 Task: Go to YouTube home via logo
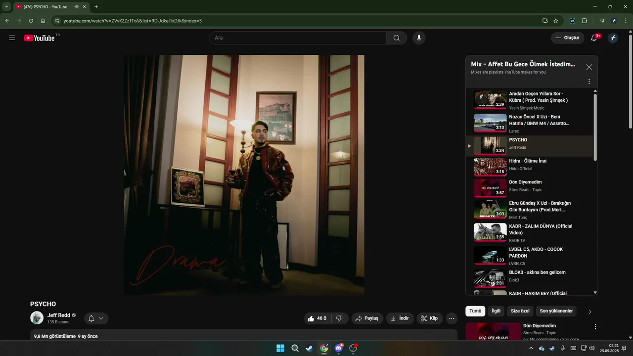(40, 38)
